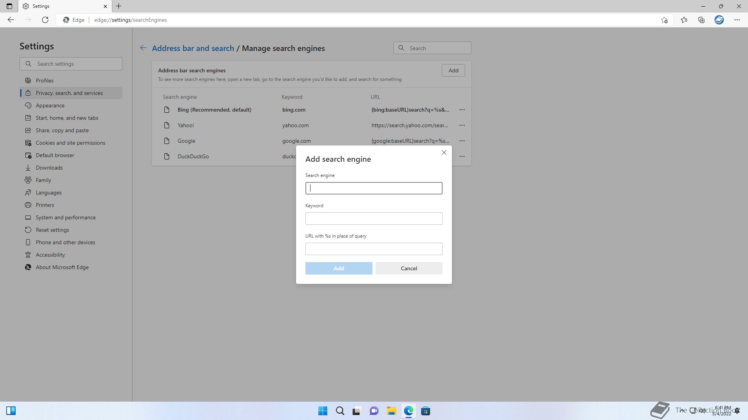Open Profiles settings
The width and height of the screenshot is (748, 420).
[x=71, y=80]
